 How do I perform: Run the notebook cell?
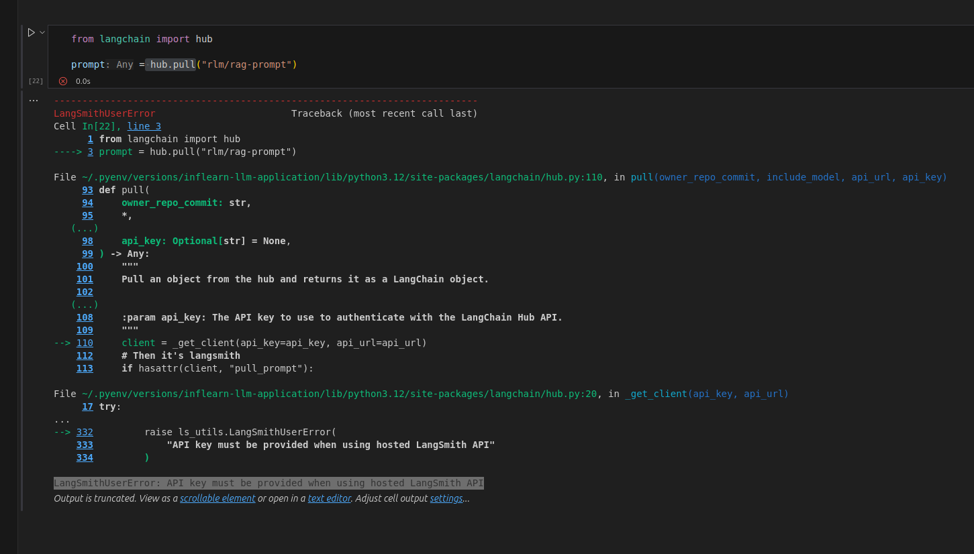(x=31, y=32)
